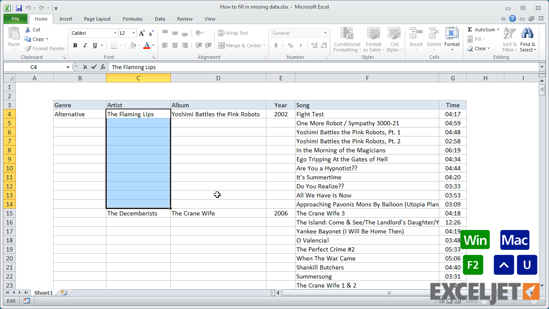The image size is (549, 309).
Task: Open the Font Size dropdown
Action: pos(133,33)
